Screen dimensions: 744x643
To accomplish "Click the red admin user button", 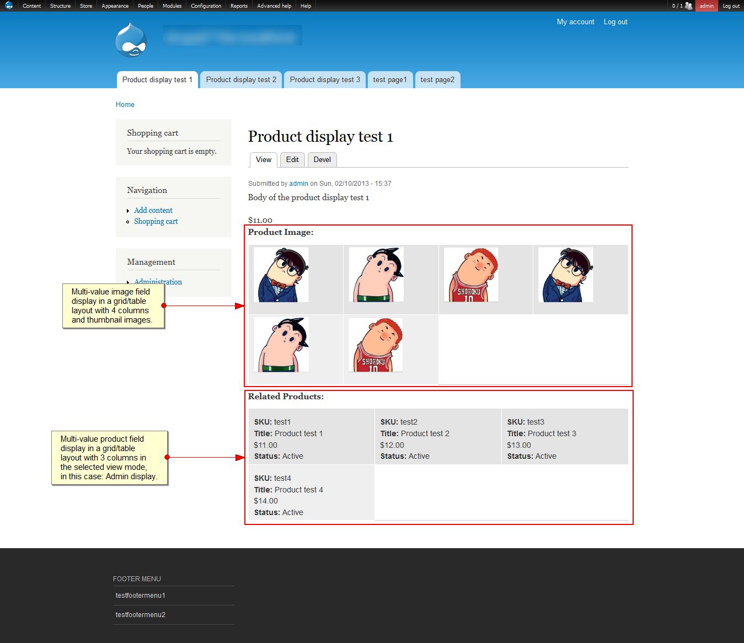I will [x=706, y=6].
